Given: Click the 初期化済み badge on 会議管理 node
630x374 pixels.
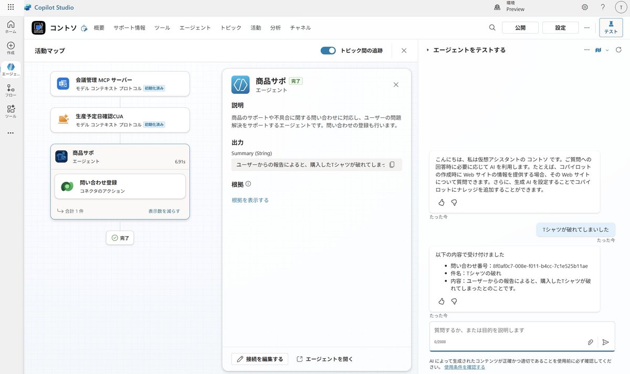Looking at the screenshot, I should coord(154,89).
